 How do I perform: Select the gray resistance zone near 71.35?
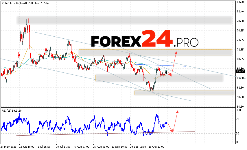click(155, 52)
